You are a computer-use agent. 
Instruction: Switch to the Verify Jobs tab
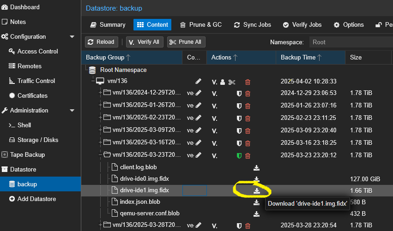[302, 25]
